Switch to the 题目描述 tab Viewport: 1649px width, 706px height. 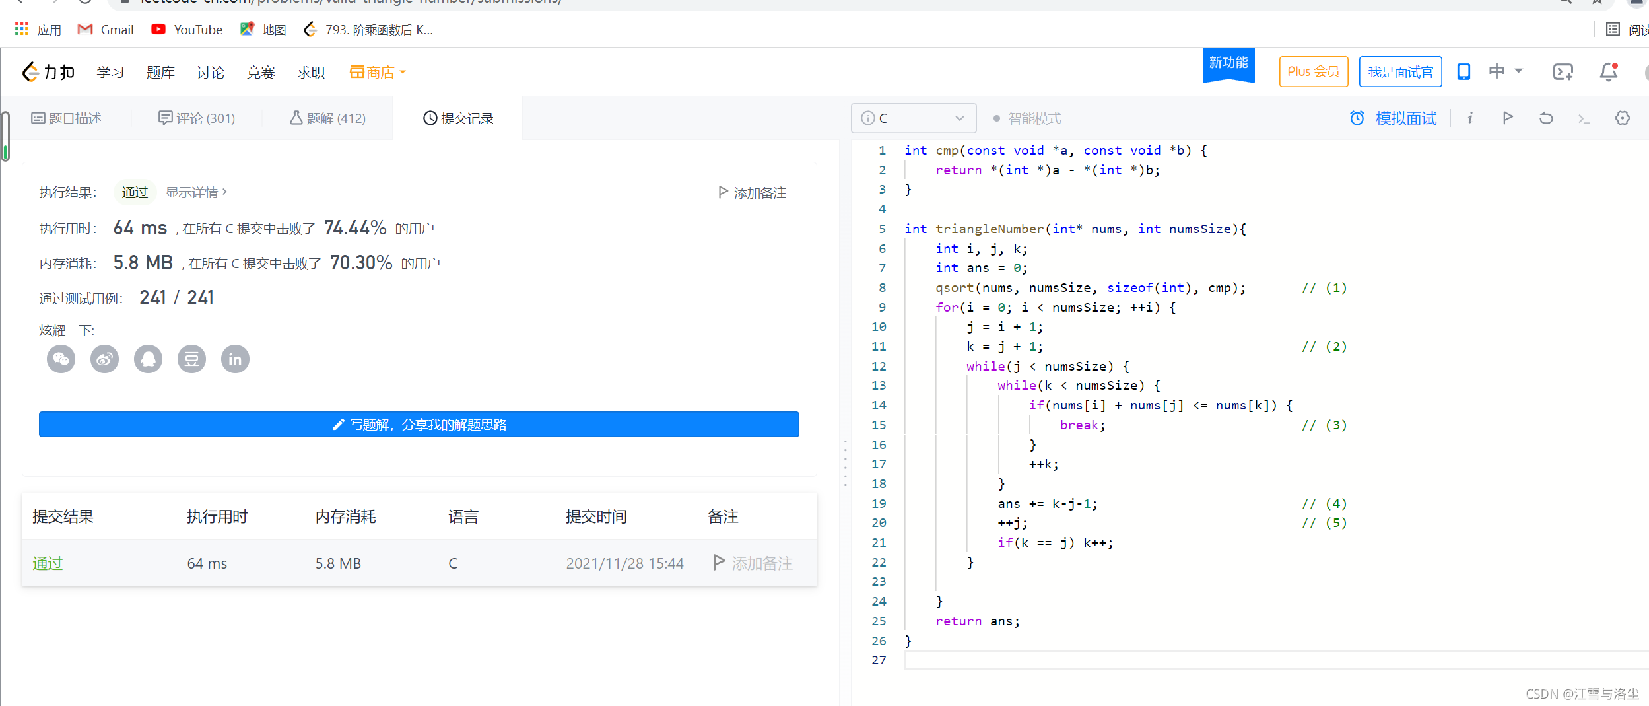point(67,118)
